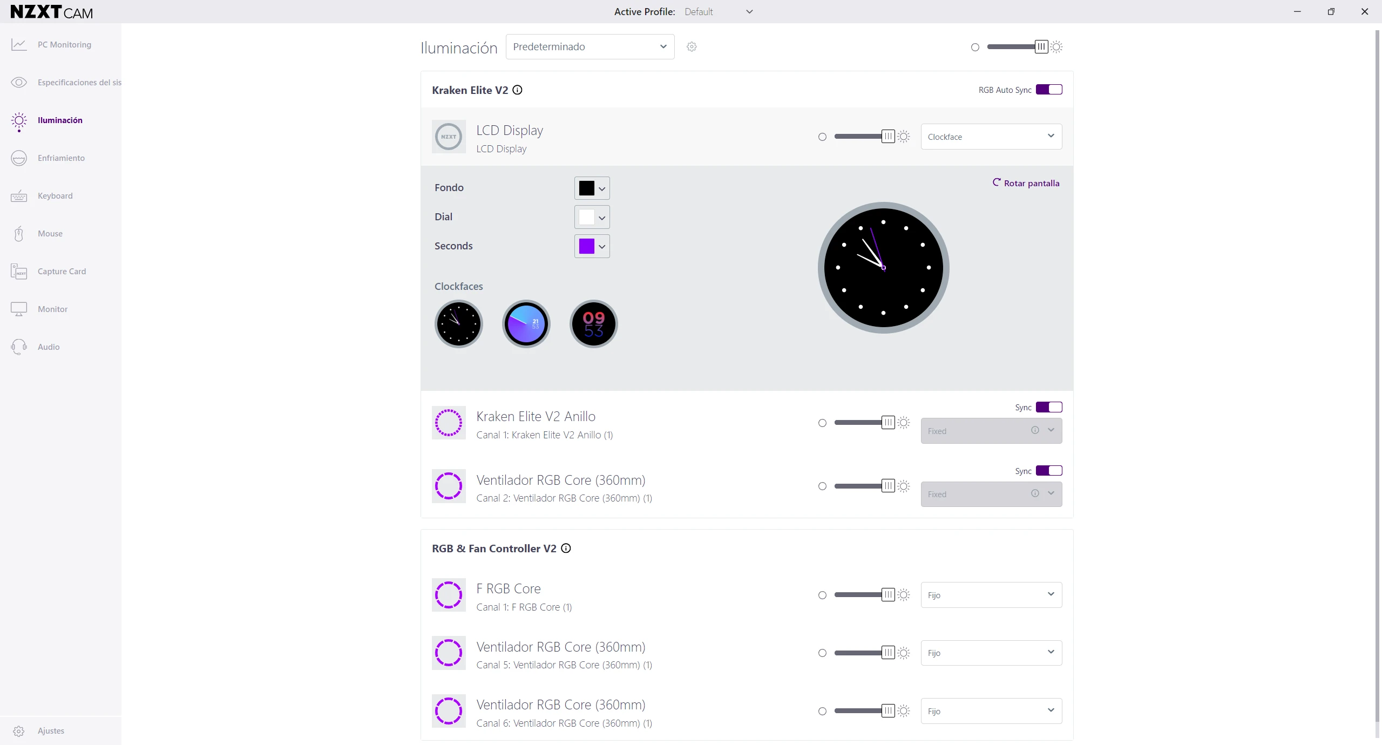
Task: Click the Monitor icon in sidebar
Action: point(19,309)
